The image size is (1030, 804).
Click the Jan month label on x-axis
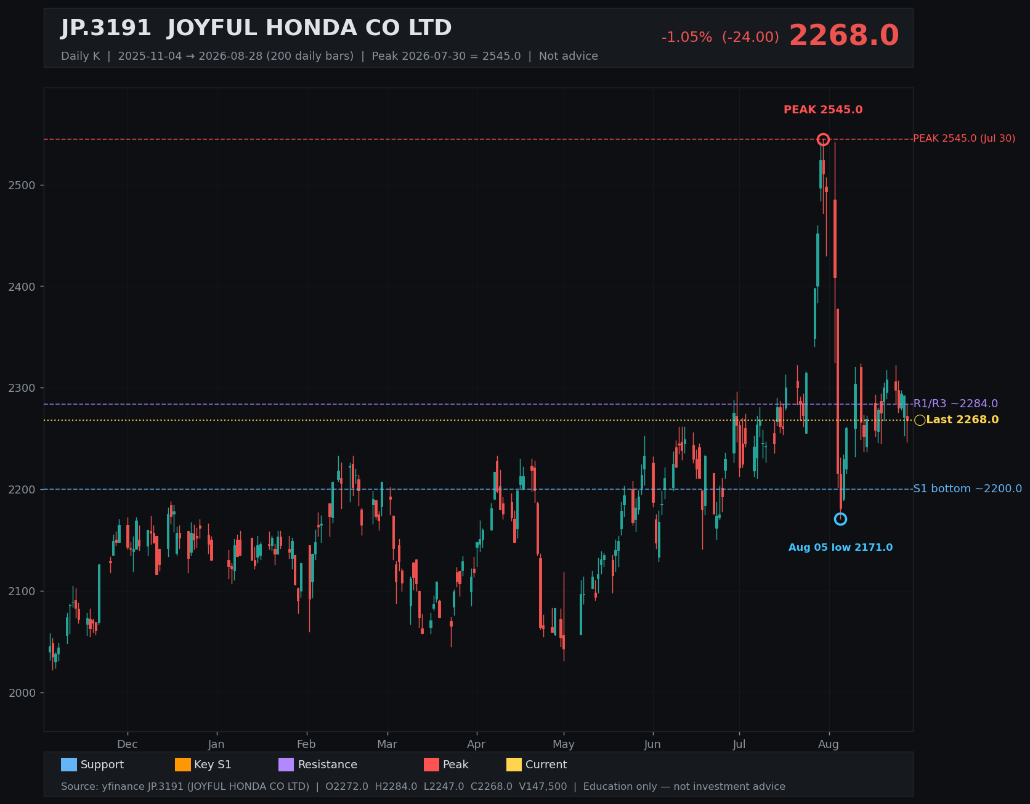tap(216, 744)
